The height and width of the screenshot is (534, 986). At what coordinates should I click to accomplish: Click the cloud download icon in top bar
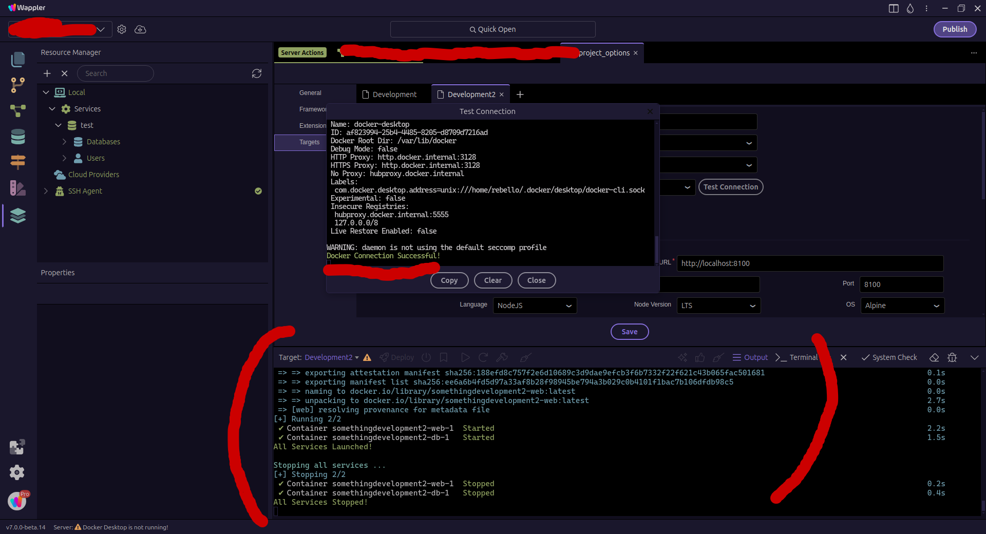pyautogui.click(x=140, y=29)
